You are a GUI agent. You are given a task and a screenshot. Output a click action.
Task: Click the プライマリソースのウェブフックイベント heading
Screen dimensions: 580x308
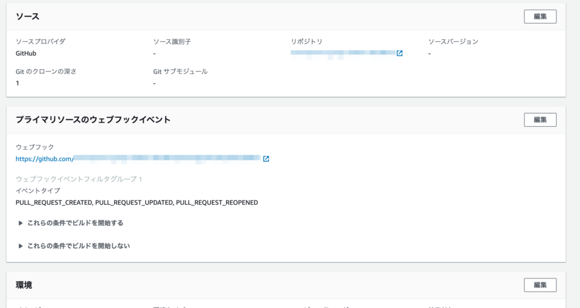click(x=93, y=120)
